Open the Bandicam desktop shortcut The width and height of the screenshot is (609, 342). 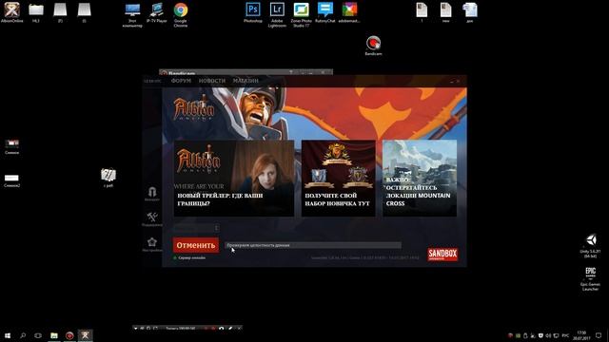[373, 46]
